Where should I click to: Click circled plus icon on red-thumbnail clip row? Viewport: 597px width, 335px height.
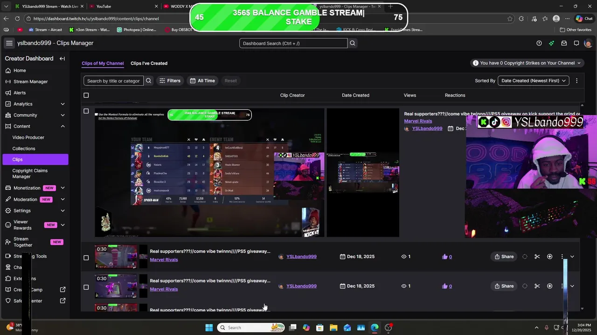click(549, 257)
